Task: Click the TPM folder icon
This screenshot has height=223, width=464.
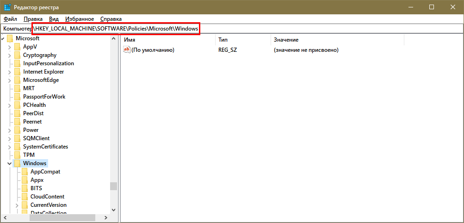Action: pos(18,155)
